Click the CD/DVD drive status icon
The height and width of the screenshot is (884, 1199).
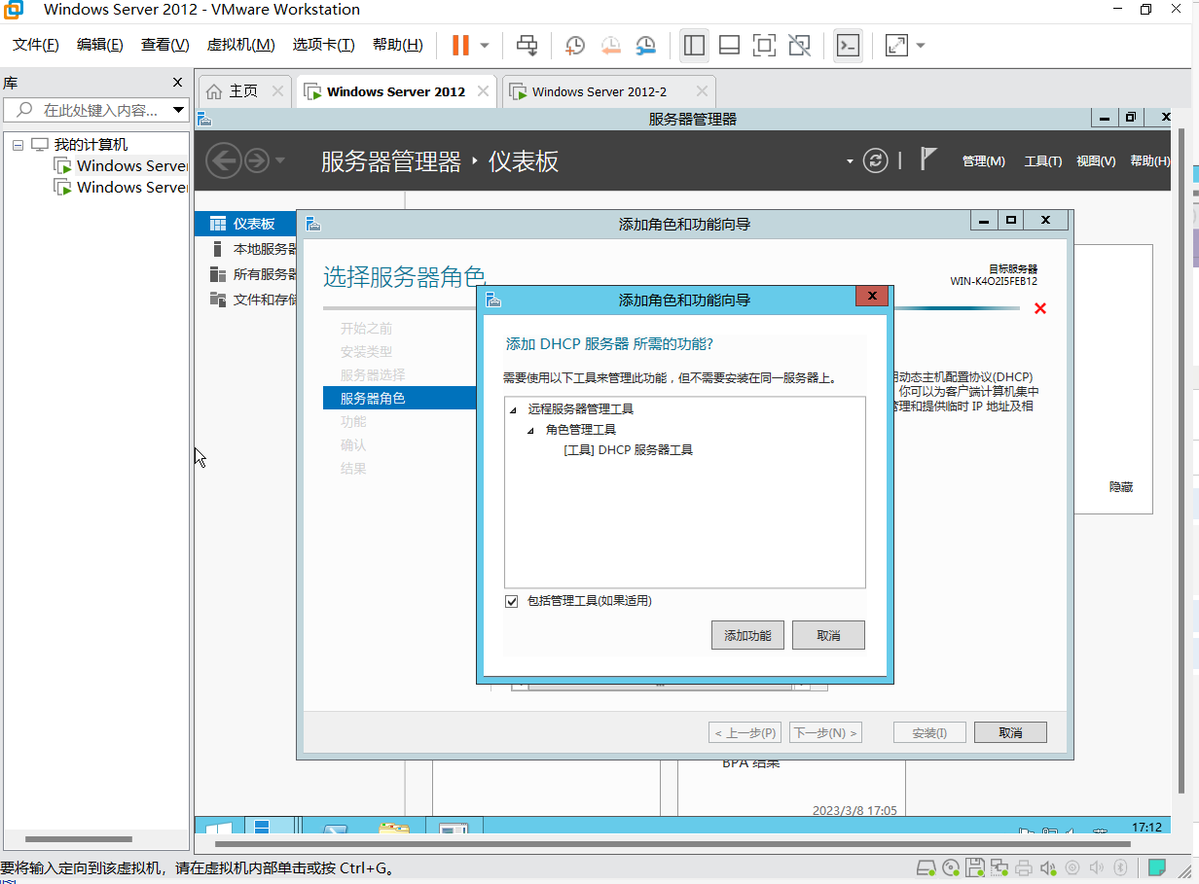[950, 867]
